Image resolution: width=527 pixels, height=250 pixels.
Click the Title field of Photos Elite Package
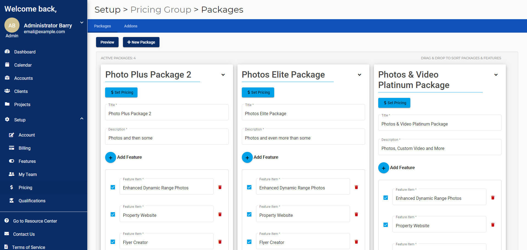(x=303, y=112)
